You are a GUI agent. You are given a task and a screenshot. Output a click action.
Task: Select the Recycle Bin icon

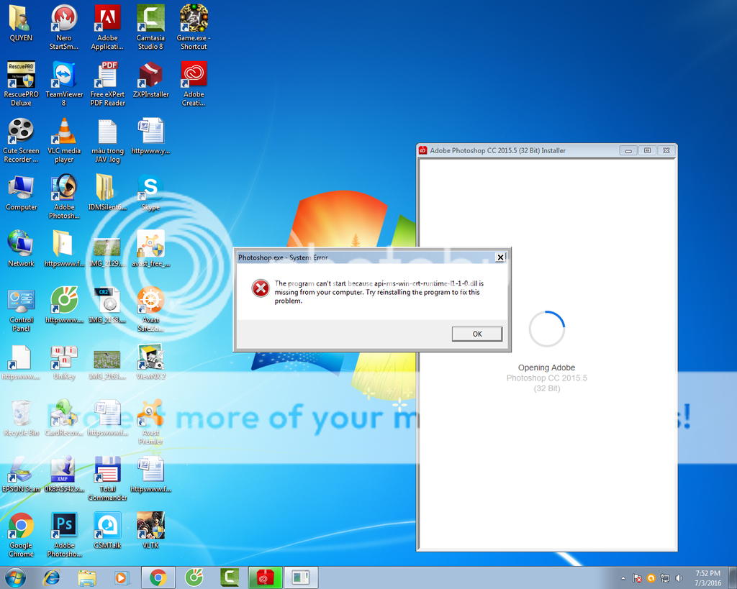pos(21,418)
